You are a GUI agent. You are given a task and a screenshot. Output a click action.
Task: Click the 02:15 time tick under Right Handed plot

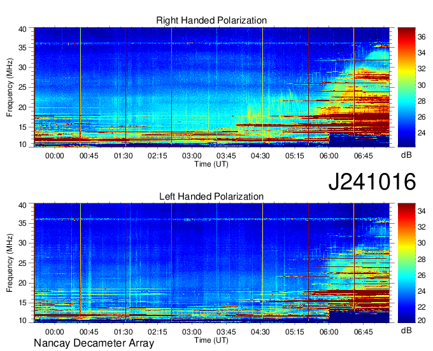pos(157,156)
